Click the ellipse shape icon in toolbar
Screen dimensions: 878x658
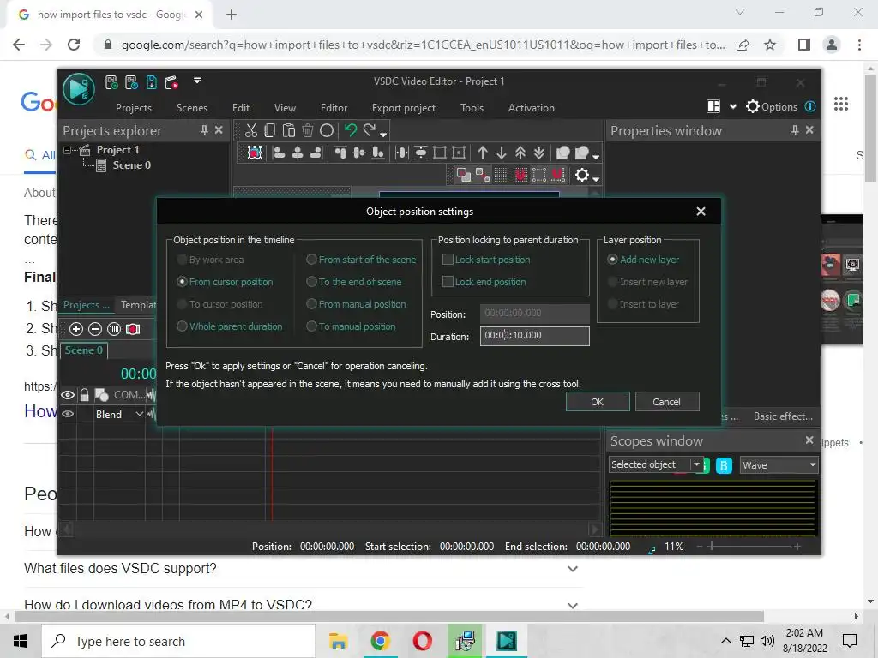[327, 131]
